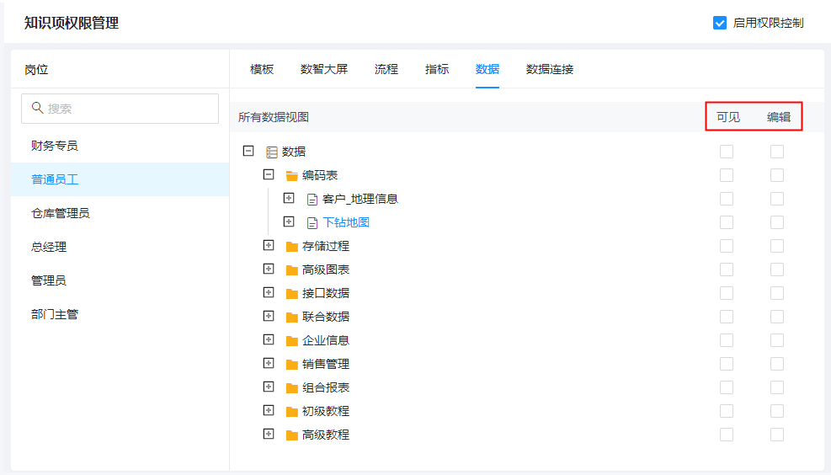Click the 销售管理 folder icon
Screen dimensions: 831x475
[292, 365]
